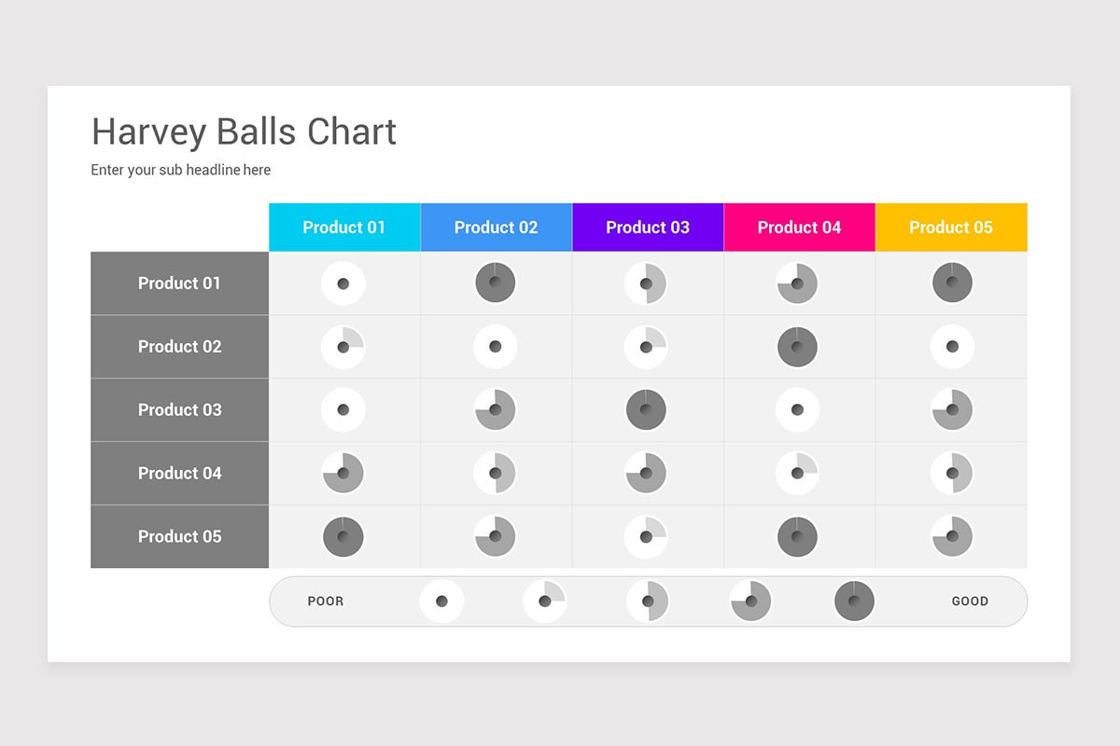Viewport: 1120px width, 746px height.
Task: Select the gray Product 05 row label
Action: [180, 537]
